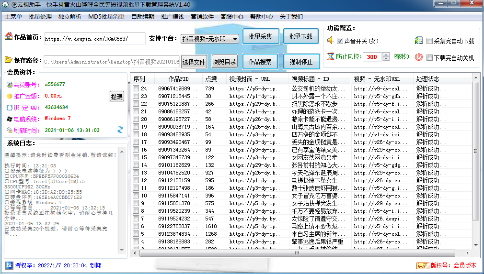This screenshot has width=484, height=274.
Task: Click the red power icon beside 下载完自动关机
Action: (418, 57)
